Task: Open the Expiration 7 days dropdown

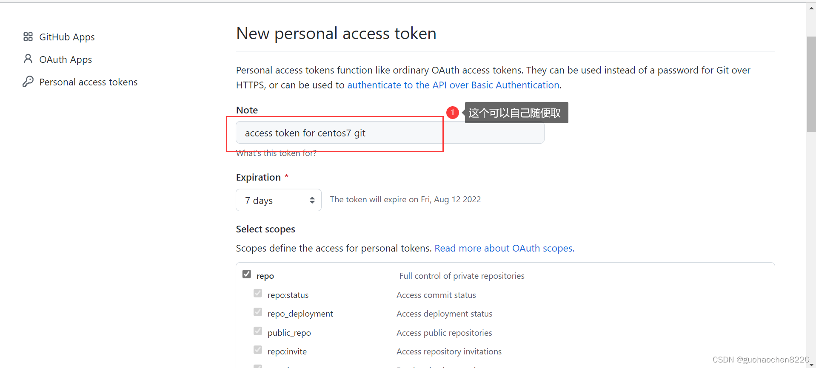Action: click(x=279, y=200)
